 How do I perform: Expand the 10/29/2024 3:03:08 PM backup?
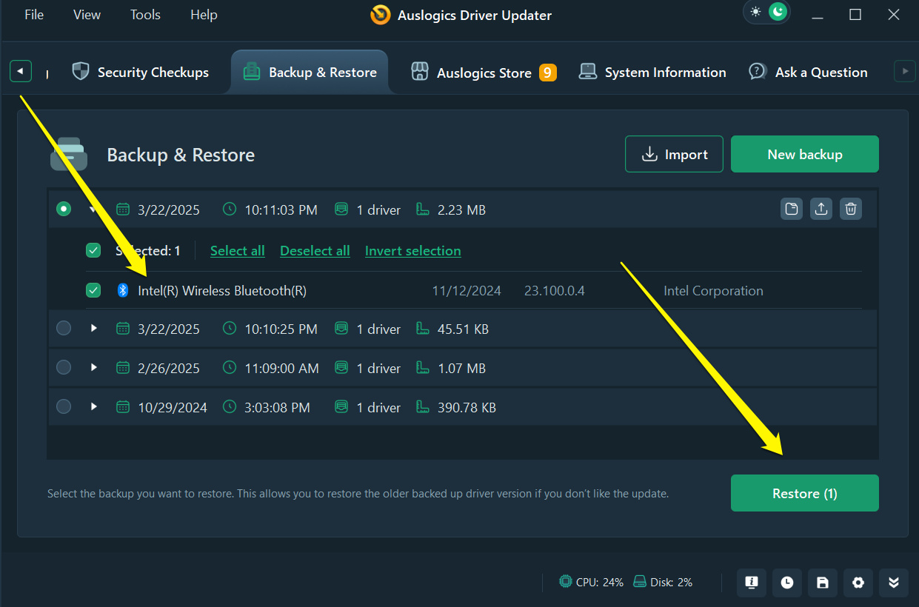[94, 406]
